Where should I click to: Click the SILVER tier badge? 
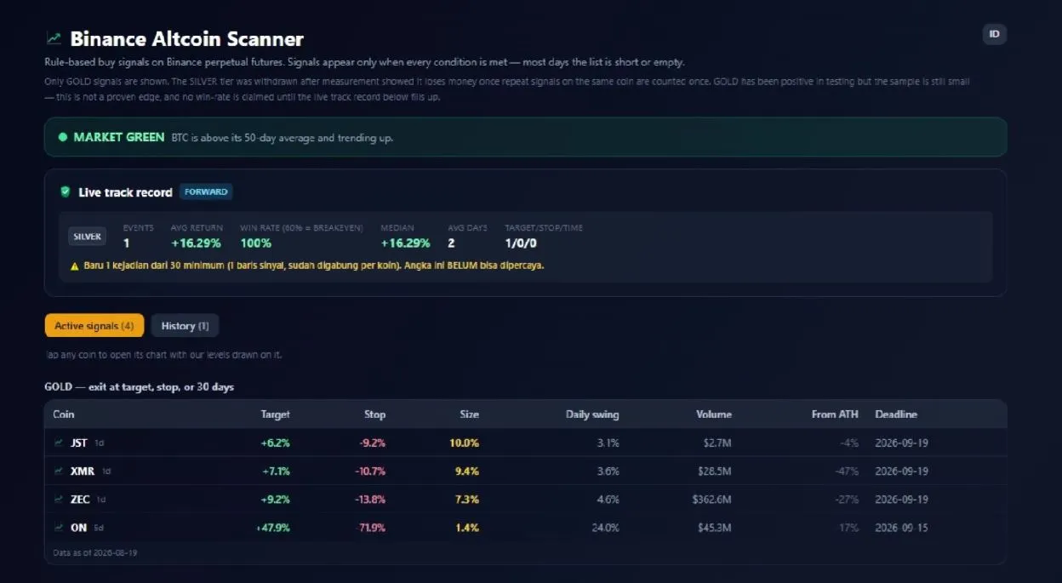[87, 237]
